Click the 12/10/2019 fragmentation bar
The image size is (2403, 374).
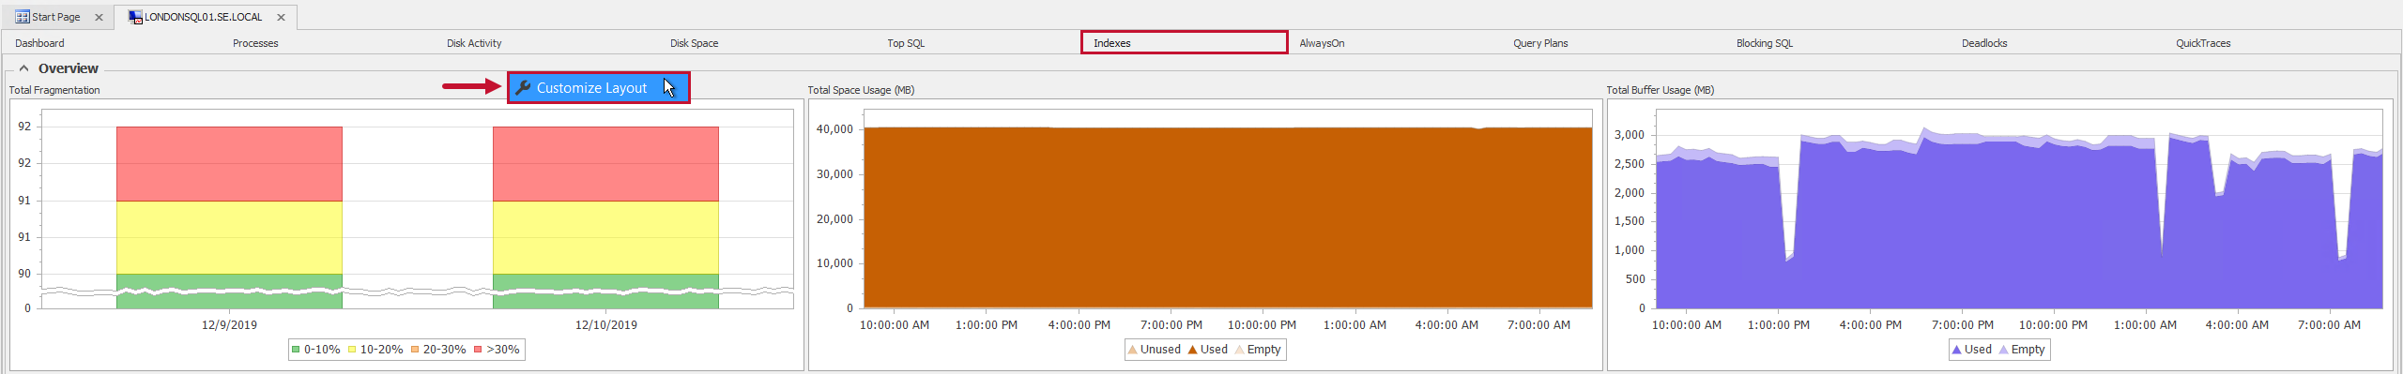(605, 217)
